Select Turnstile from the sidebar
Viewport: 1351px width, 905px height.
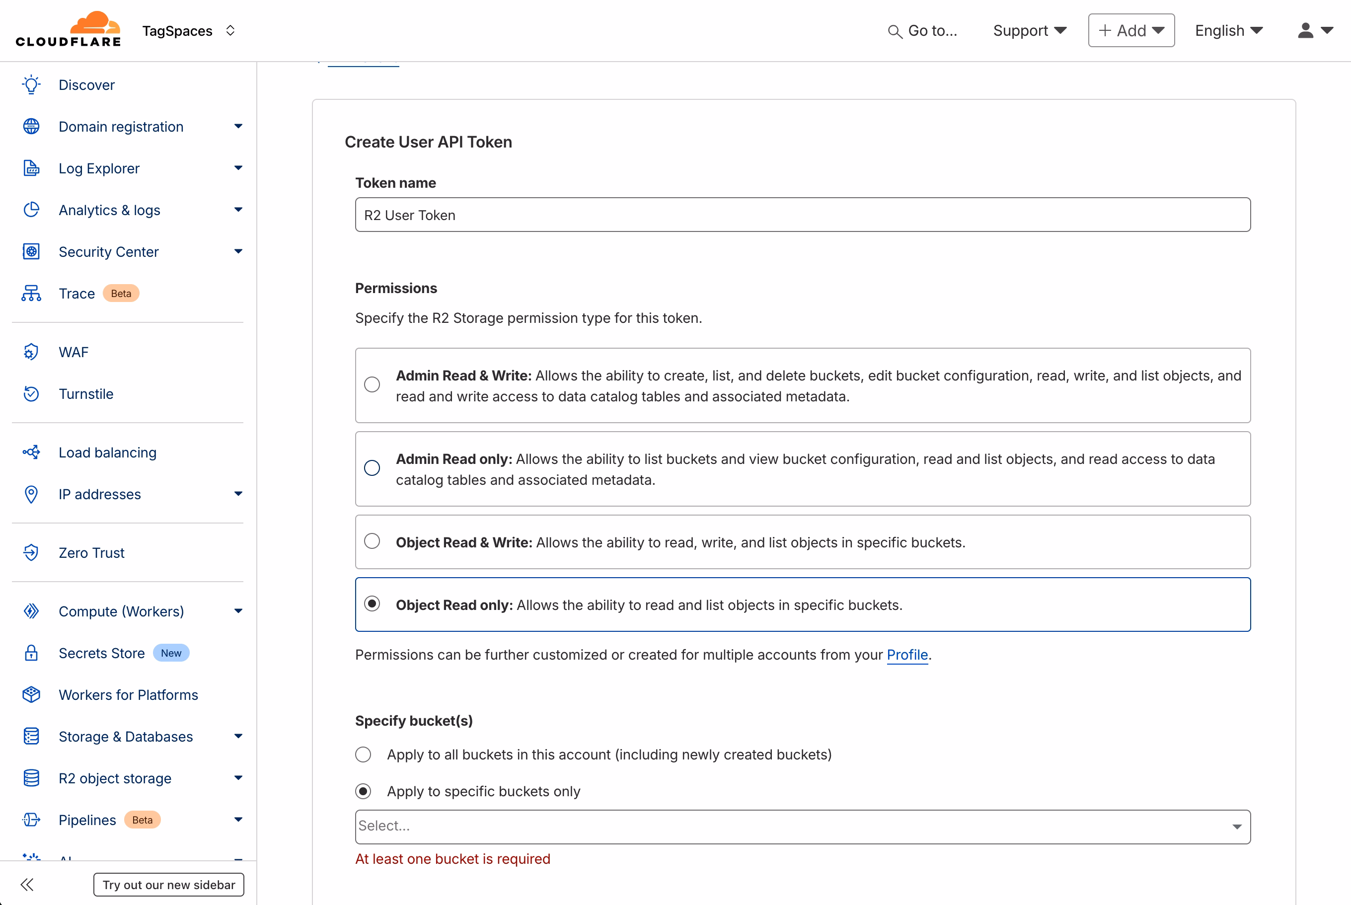[x=86, y=393]
